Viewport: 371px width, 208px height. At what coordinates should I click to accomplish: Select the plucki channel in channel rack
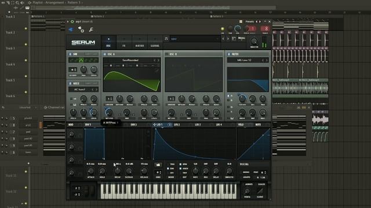[x=28, y=118]
